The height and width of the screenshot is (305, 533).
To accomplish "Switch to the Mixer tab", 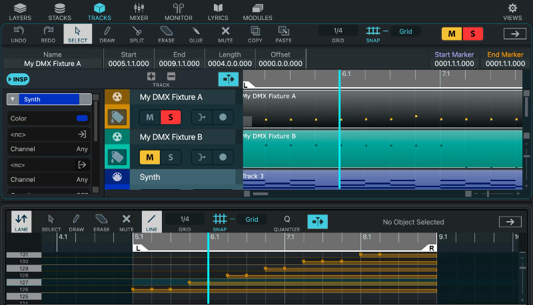I will [x=139, y=11].
